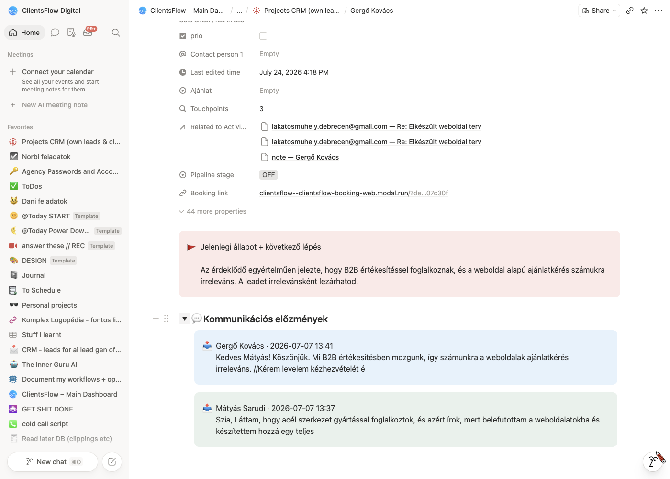Add page to favorites with star icon
Screen dimensions: 670x479
pos(644,11)
